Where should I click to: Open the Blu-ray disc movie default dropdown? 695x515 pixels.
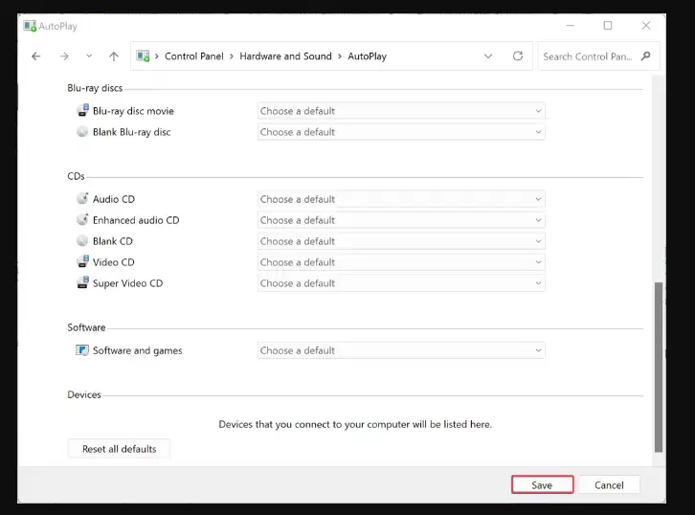point(401,111)
